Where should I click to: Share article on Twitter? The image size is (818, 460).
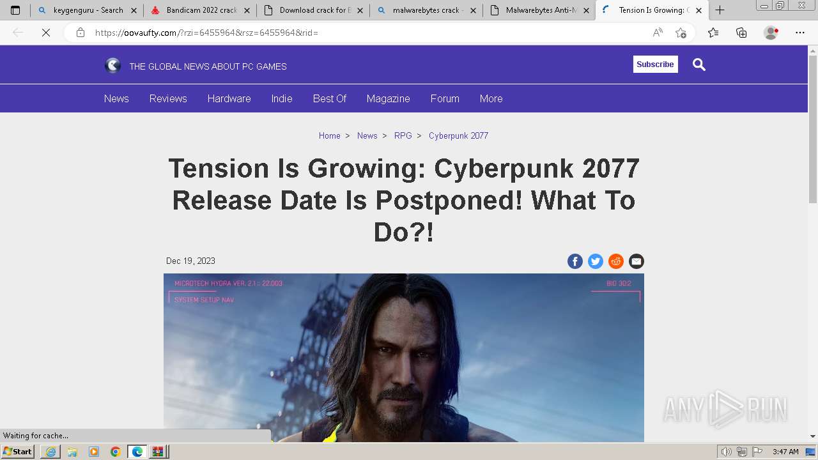(x=596, y=261)
